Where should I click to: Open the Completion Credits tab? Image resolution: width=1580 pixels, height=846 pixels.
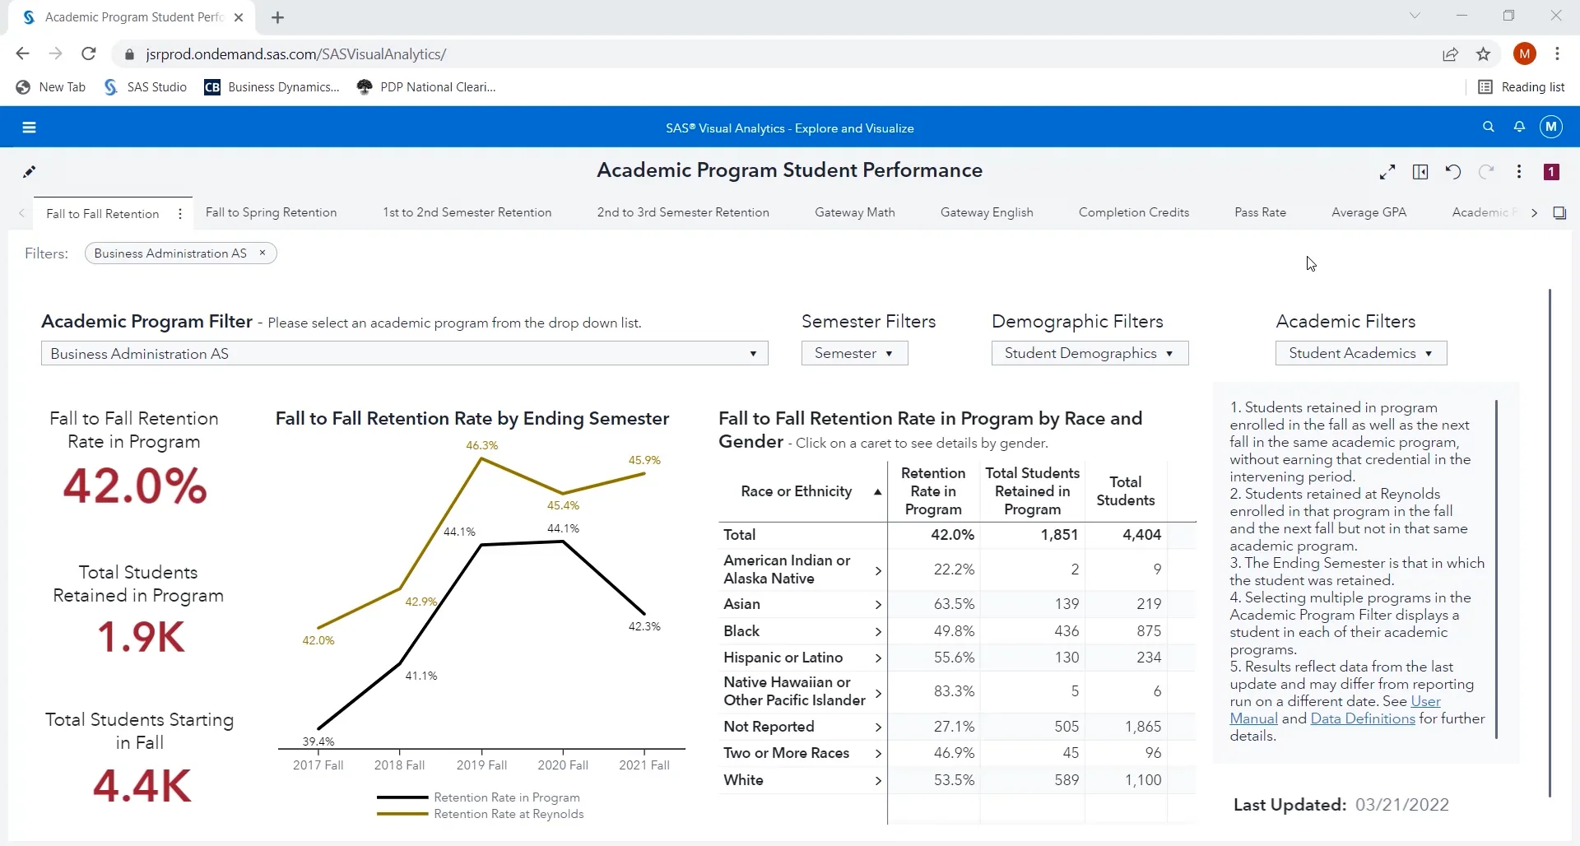(1133, 212)
